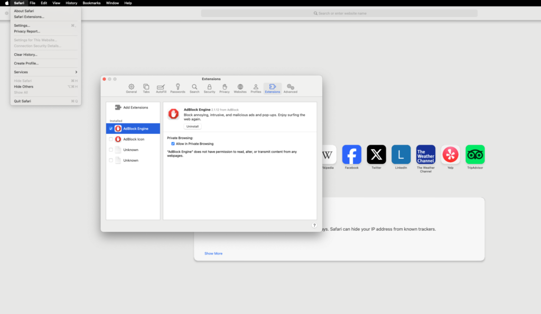This screenshot has width=541, height=314.
Task: Click the large AdBlock Engine hand logo
Action: click(x=173, y=114)
